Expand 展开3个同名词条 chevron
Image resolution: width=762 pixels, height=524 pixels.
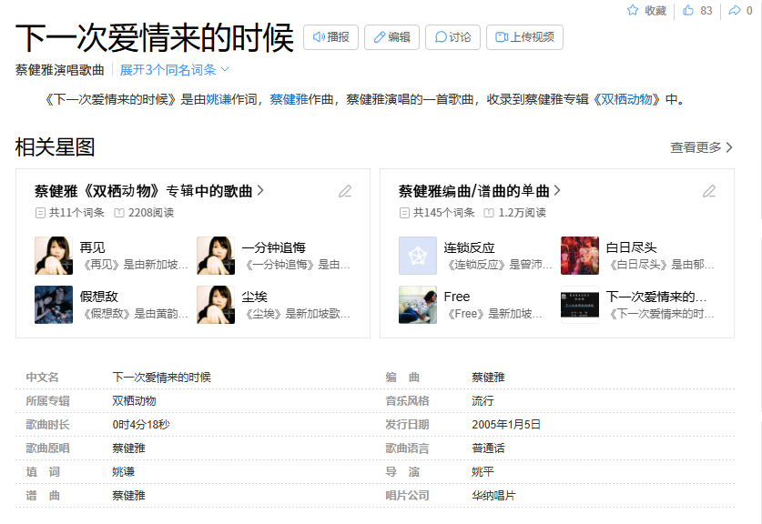(223, 67)
